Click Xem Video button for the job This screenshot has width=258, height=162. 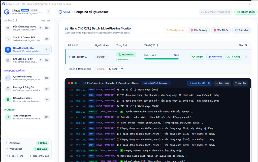215,57
